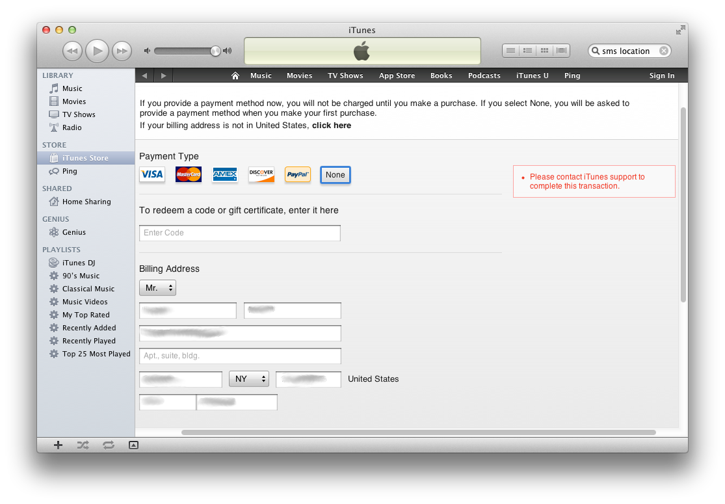Click the low volume speaker icon
Image resolution: width=725 pixels, height=504 pixels.
pos(147,51)
